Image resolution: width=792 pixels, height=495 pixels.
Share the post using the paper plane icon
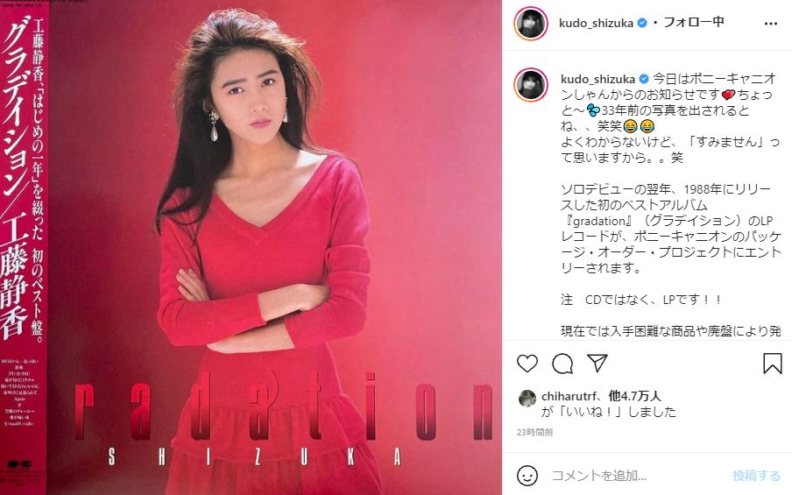tap(597, 363)
